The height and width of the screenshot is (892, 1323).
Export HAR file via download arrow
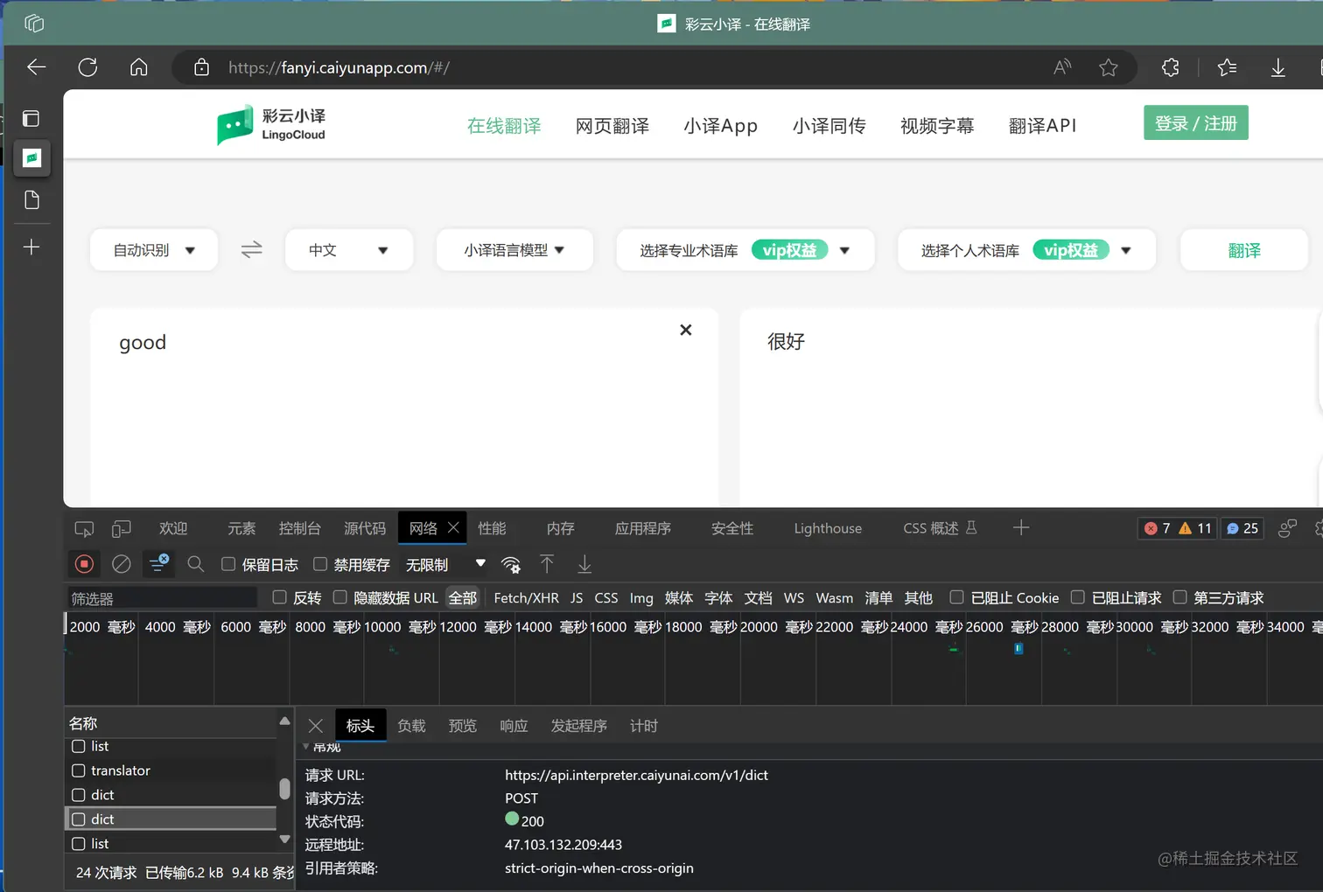click(x=584, y=564)
